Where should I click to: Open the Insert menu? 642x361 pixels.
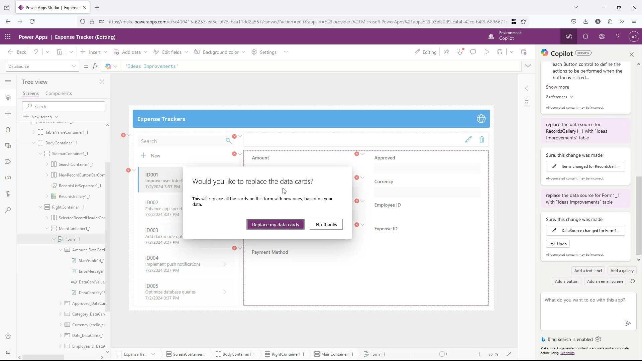click(94, 52)
